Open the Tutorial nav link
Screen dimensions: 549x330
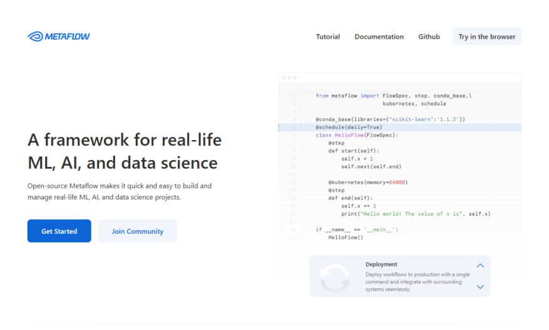click(328, 37)
